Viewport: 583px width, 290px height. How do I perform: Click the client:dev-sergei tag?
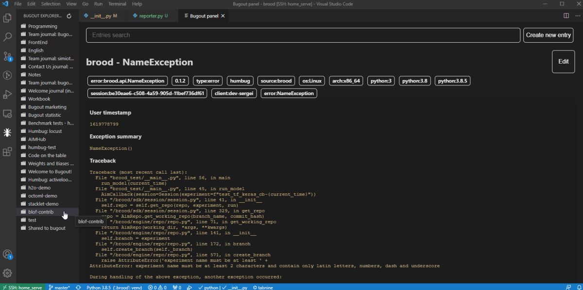click(234, 93)
